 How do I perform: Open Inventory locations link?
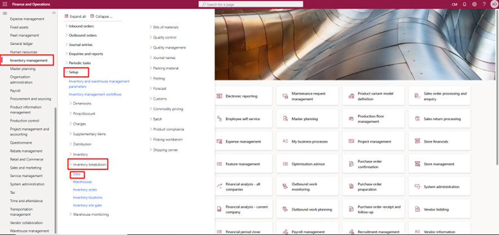click(88, 197)
